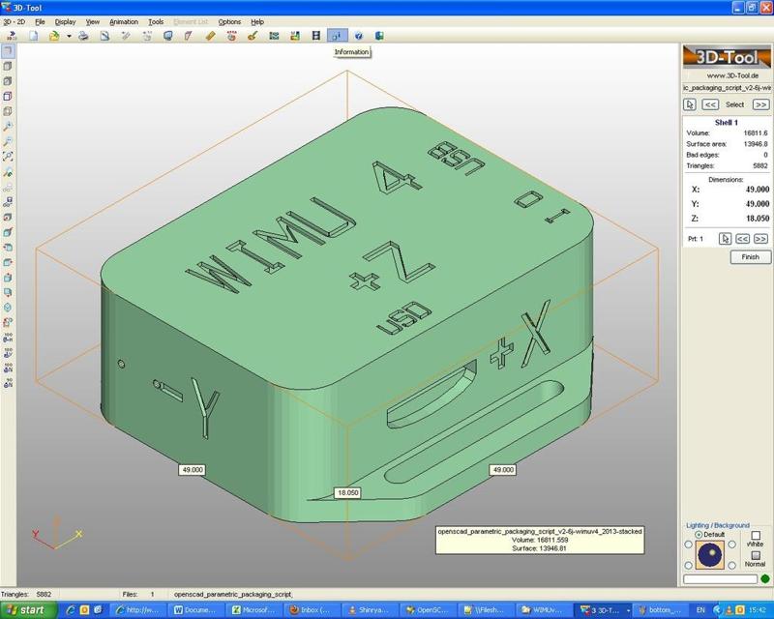Toggle the Normal view option
This screenshot has height=619, width=774.
[x=756, y=555]
